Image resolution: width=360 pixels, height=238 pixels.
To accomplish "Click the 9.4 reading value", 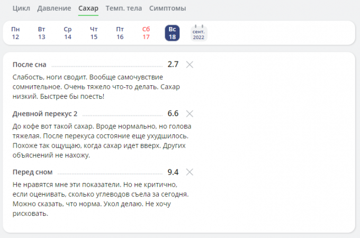I will tap(173, 172).
